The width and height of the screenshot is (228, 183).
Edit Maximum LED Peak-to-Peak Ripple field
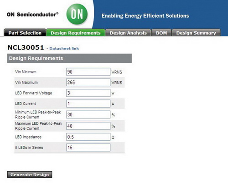(88, 126)
